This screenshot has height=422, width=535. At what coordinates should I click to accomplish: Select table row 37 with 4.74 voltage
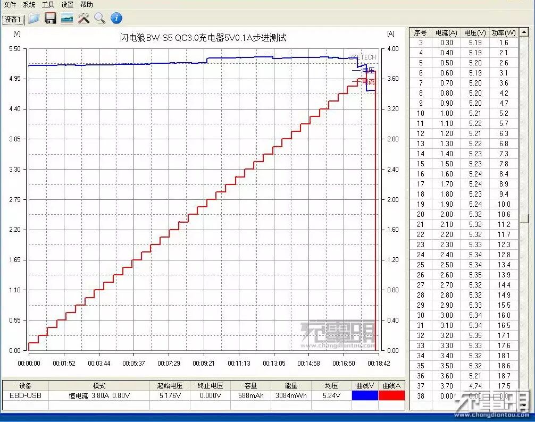[x=464, y=386]
